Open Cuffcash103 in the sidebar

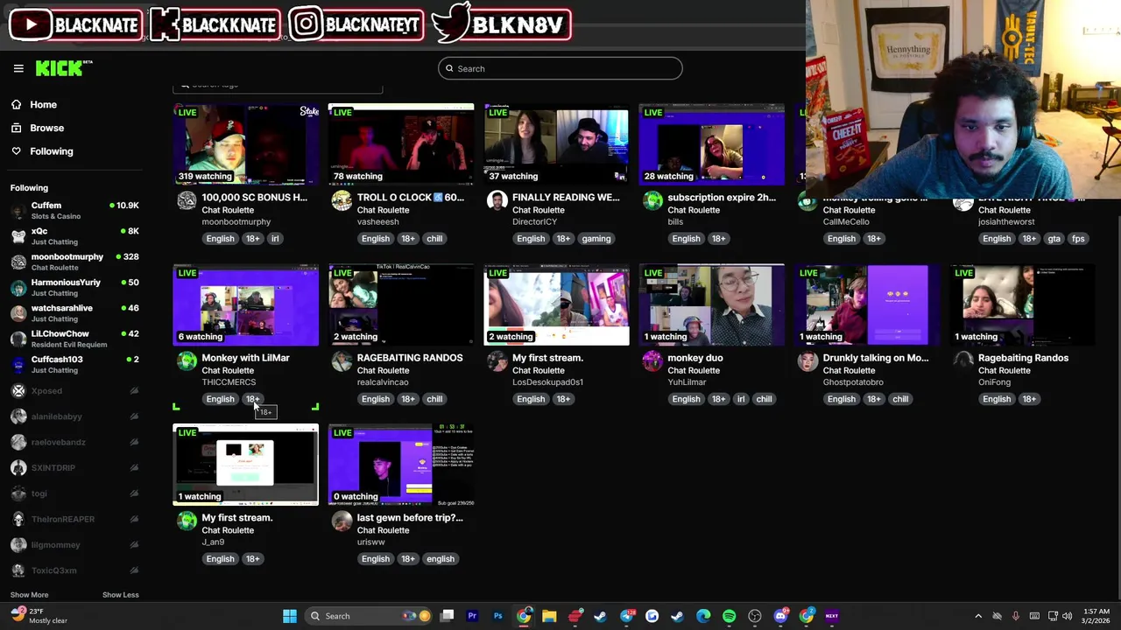coord(74,364)
